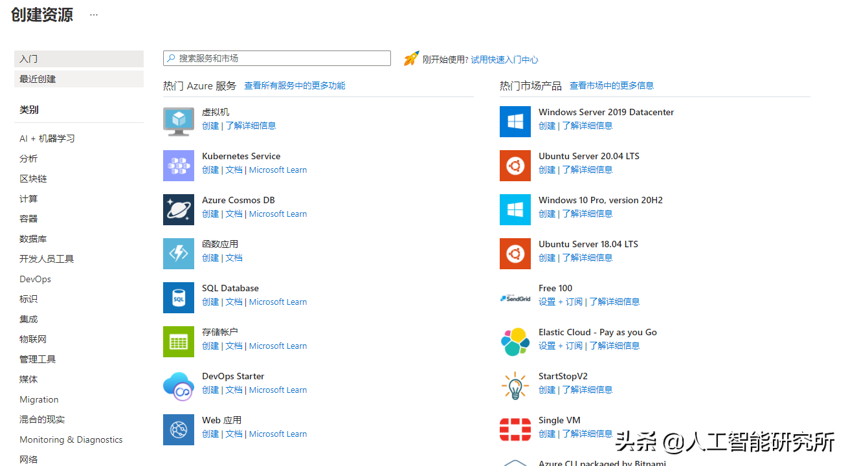The image size is (848, 466).
Task: Click the Kubernetes Service icon
Action: (x=179, y=166)
